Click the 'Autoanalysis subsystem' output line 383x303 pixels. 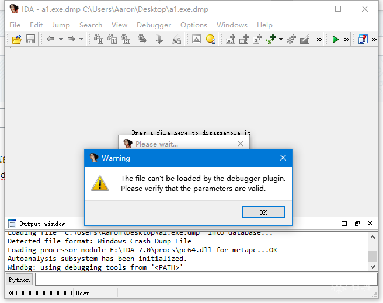click(x=98, y=259)
